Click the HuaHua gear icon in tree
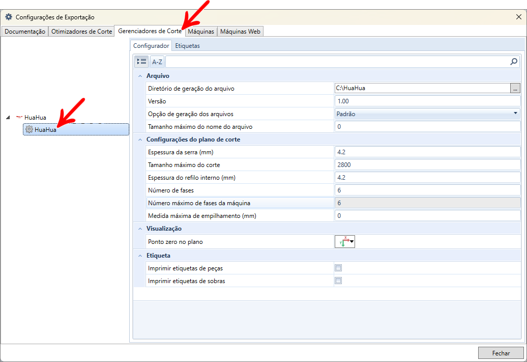527x362 pixels. click(29, 129)
